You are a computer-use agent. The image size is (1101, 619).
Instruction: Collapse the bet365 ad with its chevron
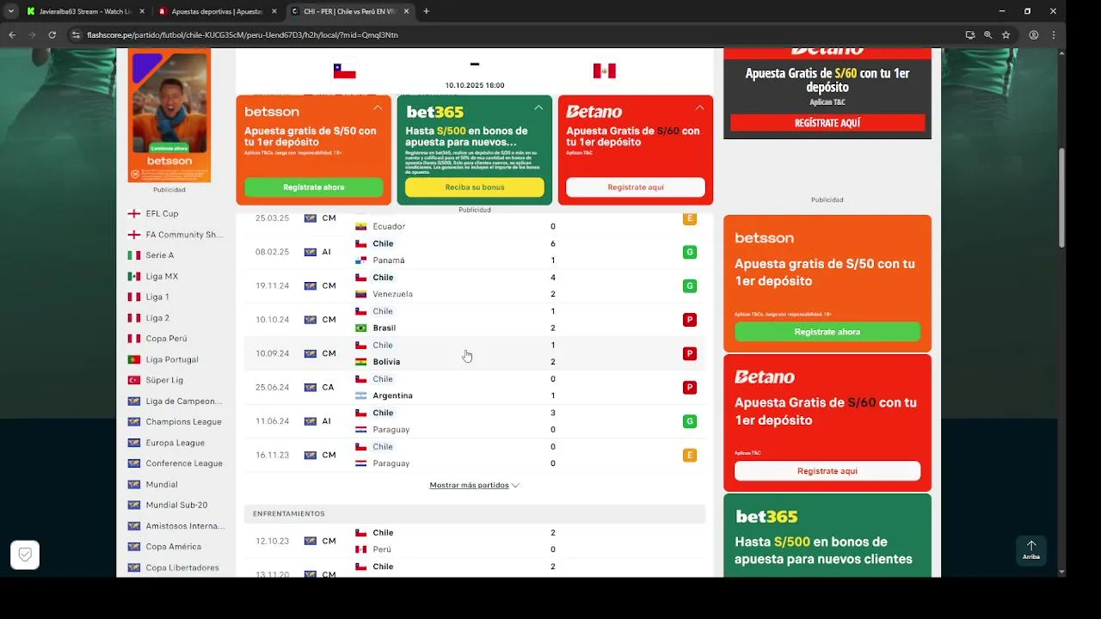pyautogui.click(x=538, y=107)
